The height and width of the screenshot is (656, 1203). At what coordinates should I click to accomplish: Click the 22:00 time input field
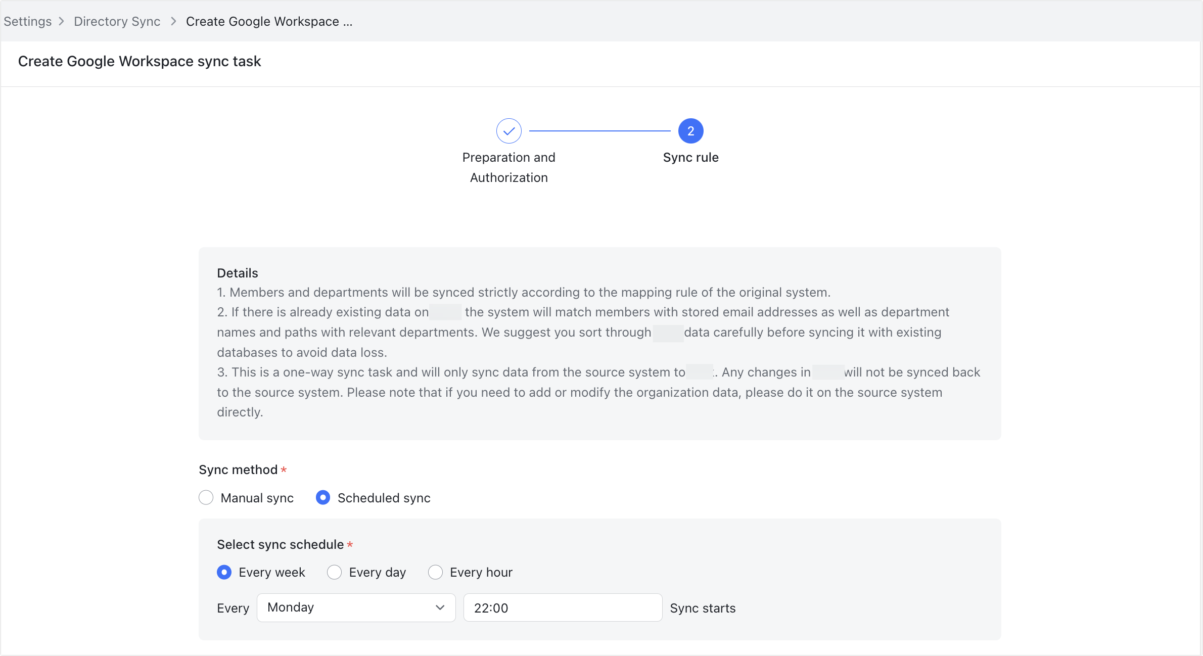point(562,607)
